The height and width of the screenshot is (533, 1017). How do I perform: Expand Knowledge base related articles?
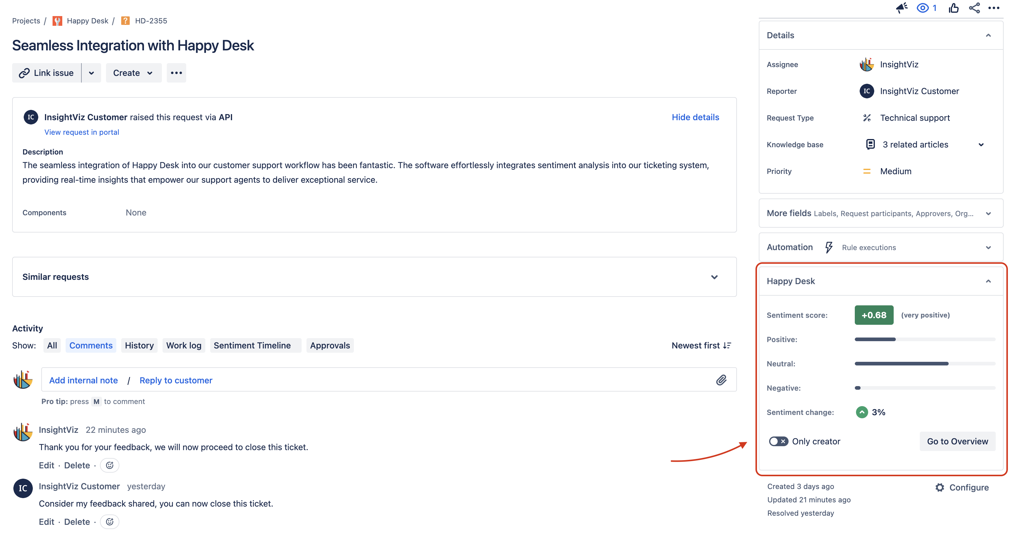click(x=981, y=145)
